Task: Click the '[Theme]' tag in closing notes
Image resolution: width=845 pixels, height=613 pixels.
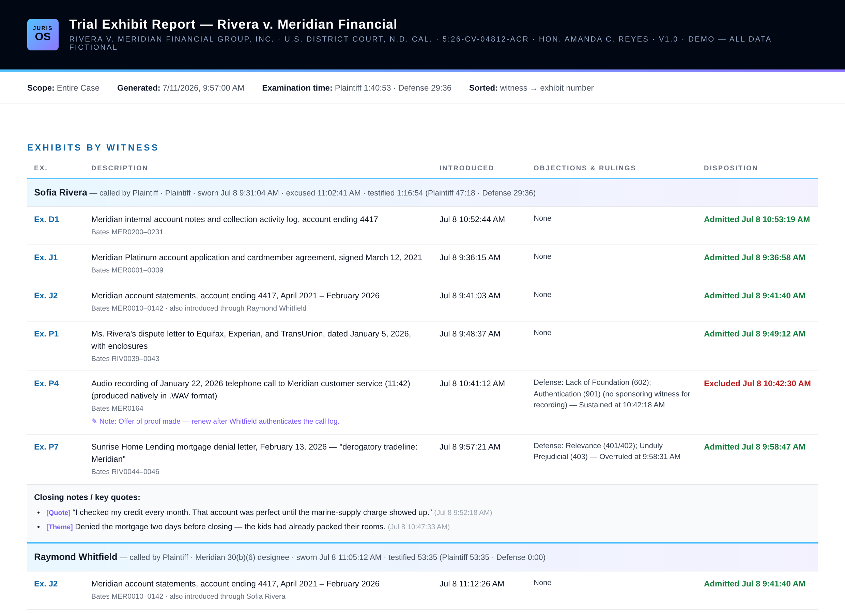Action: point(60,527)
